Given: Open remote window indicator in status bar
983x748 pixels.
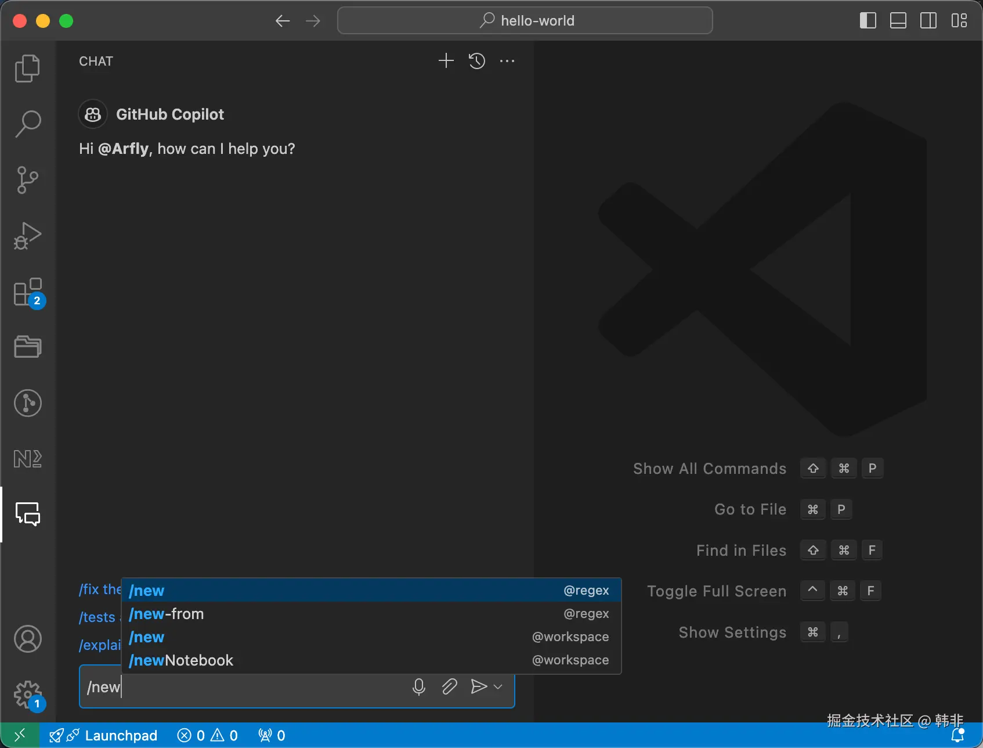Looking at the screenshot, I should [20, 735].
